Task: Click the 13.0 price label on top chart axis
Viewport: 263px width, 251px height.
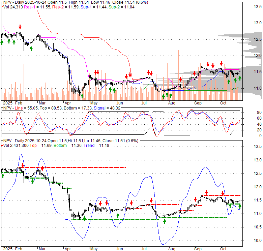Action: tap(258, 23)
